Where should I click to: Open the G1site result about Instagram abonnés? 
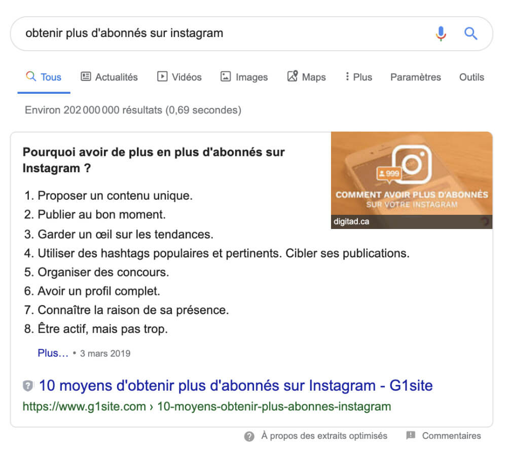[235, 386]
